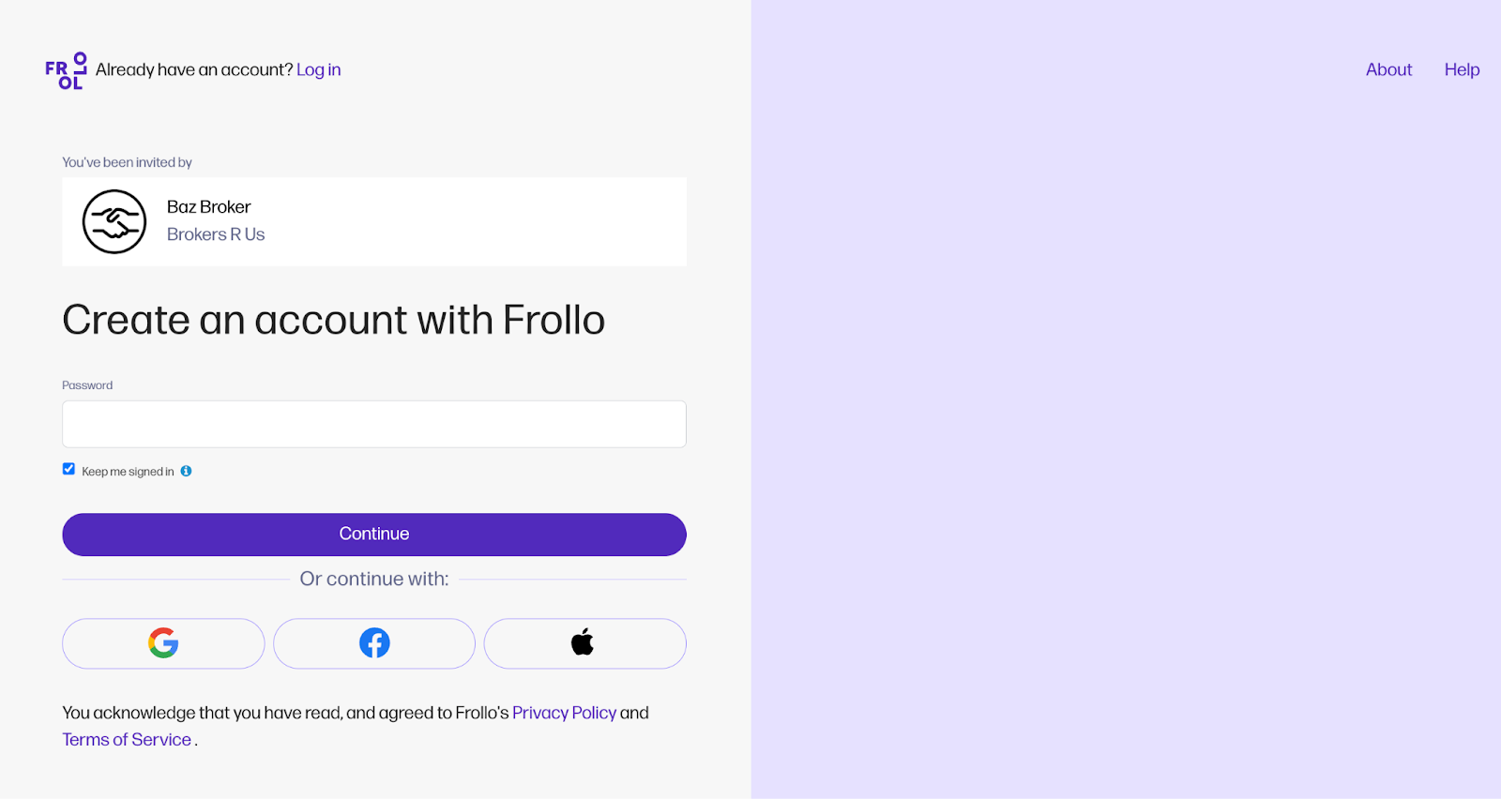Continue with Google sign-in icon

pyautogui.click(x=163, y=643)
